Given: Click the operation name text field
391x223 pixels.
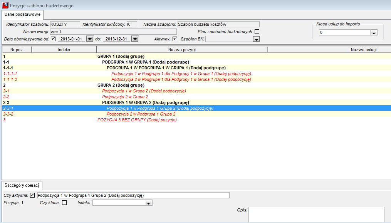Looking at the screenshot, I should (x=133, y=195).
